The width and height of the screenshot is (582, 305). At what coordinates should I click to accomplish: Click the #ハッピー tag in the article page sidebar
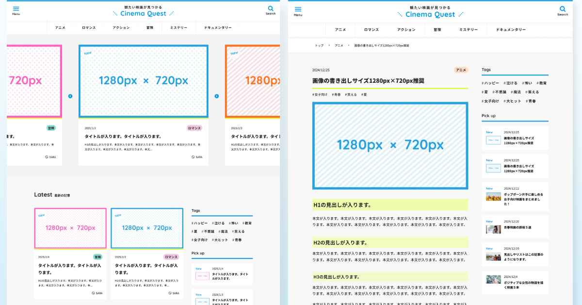point(491,83)
